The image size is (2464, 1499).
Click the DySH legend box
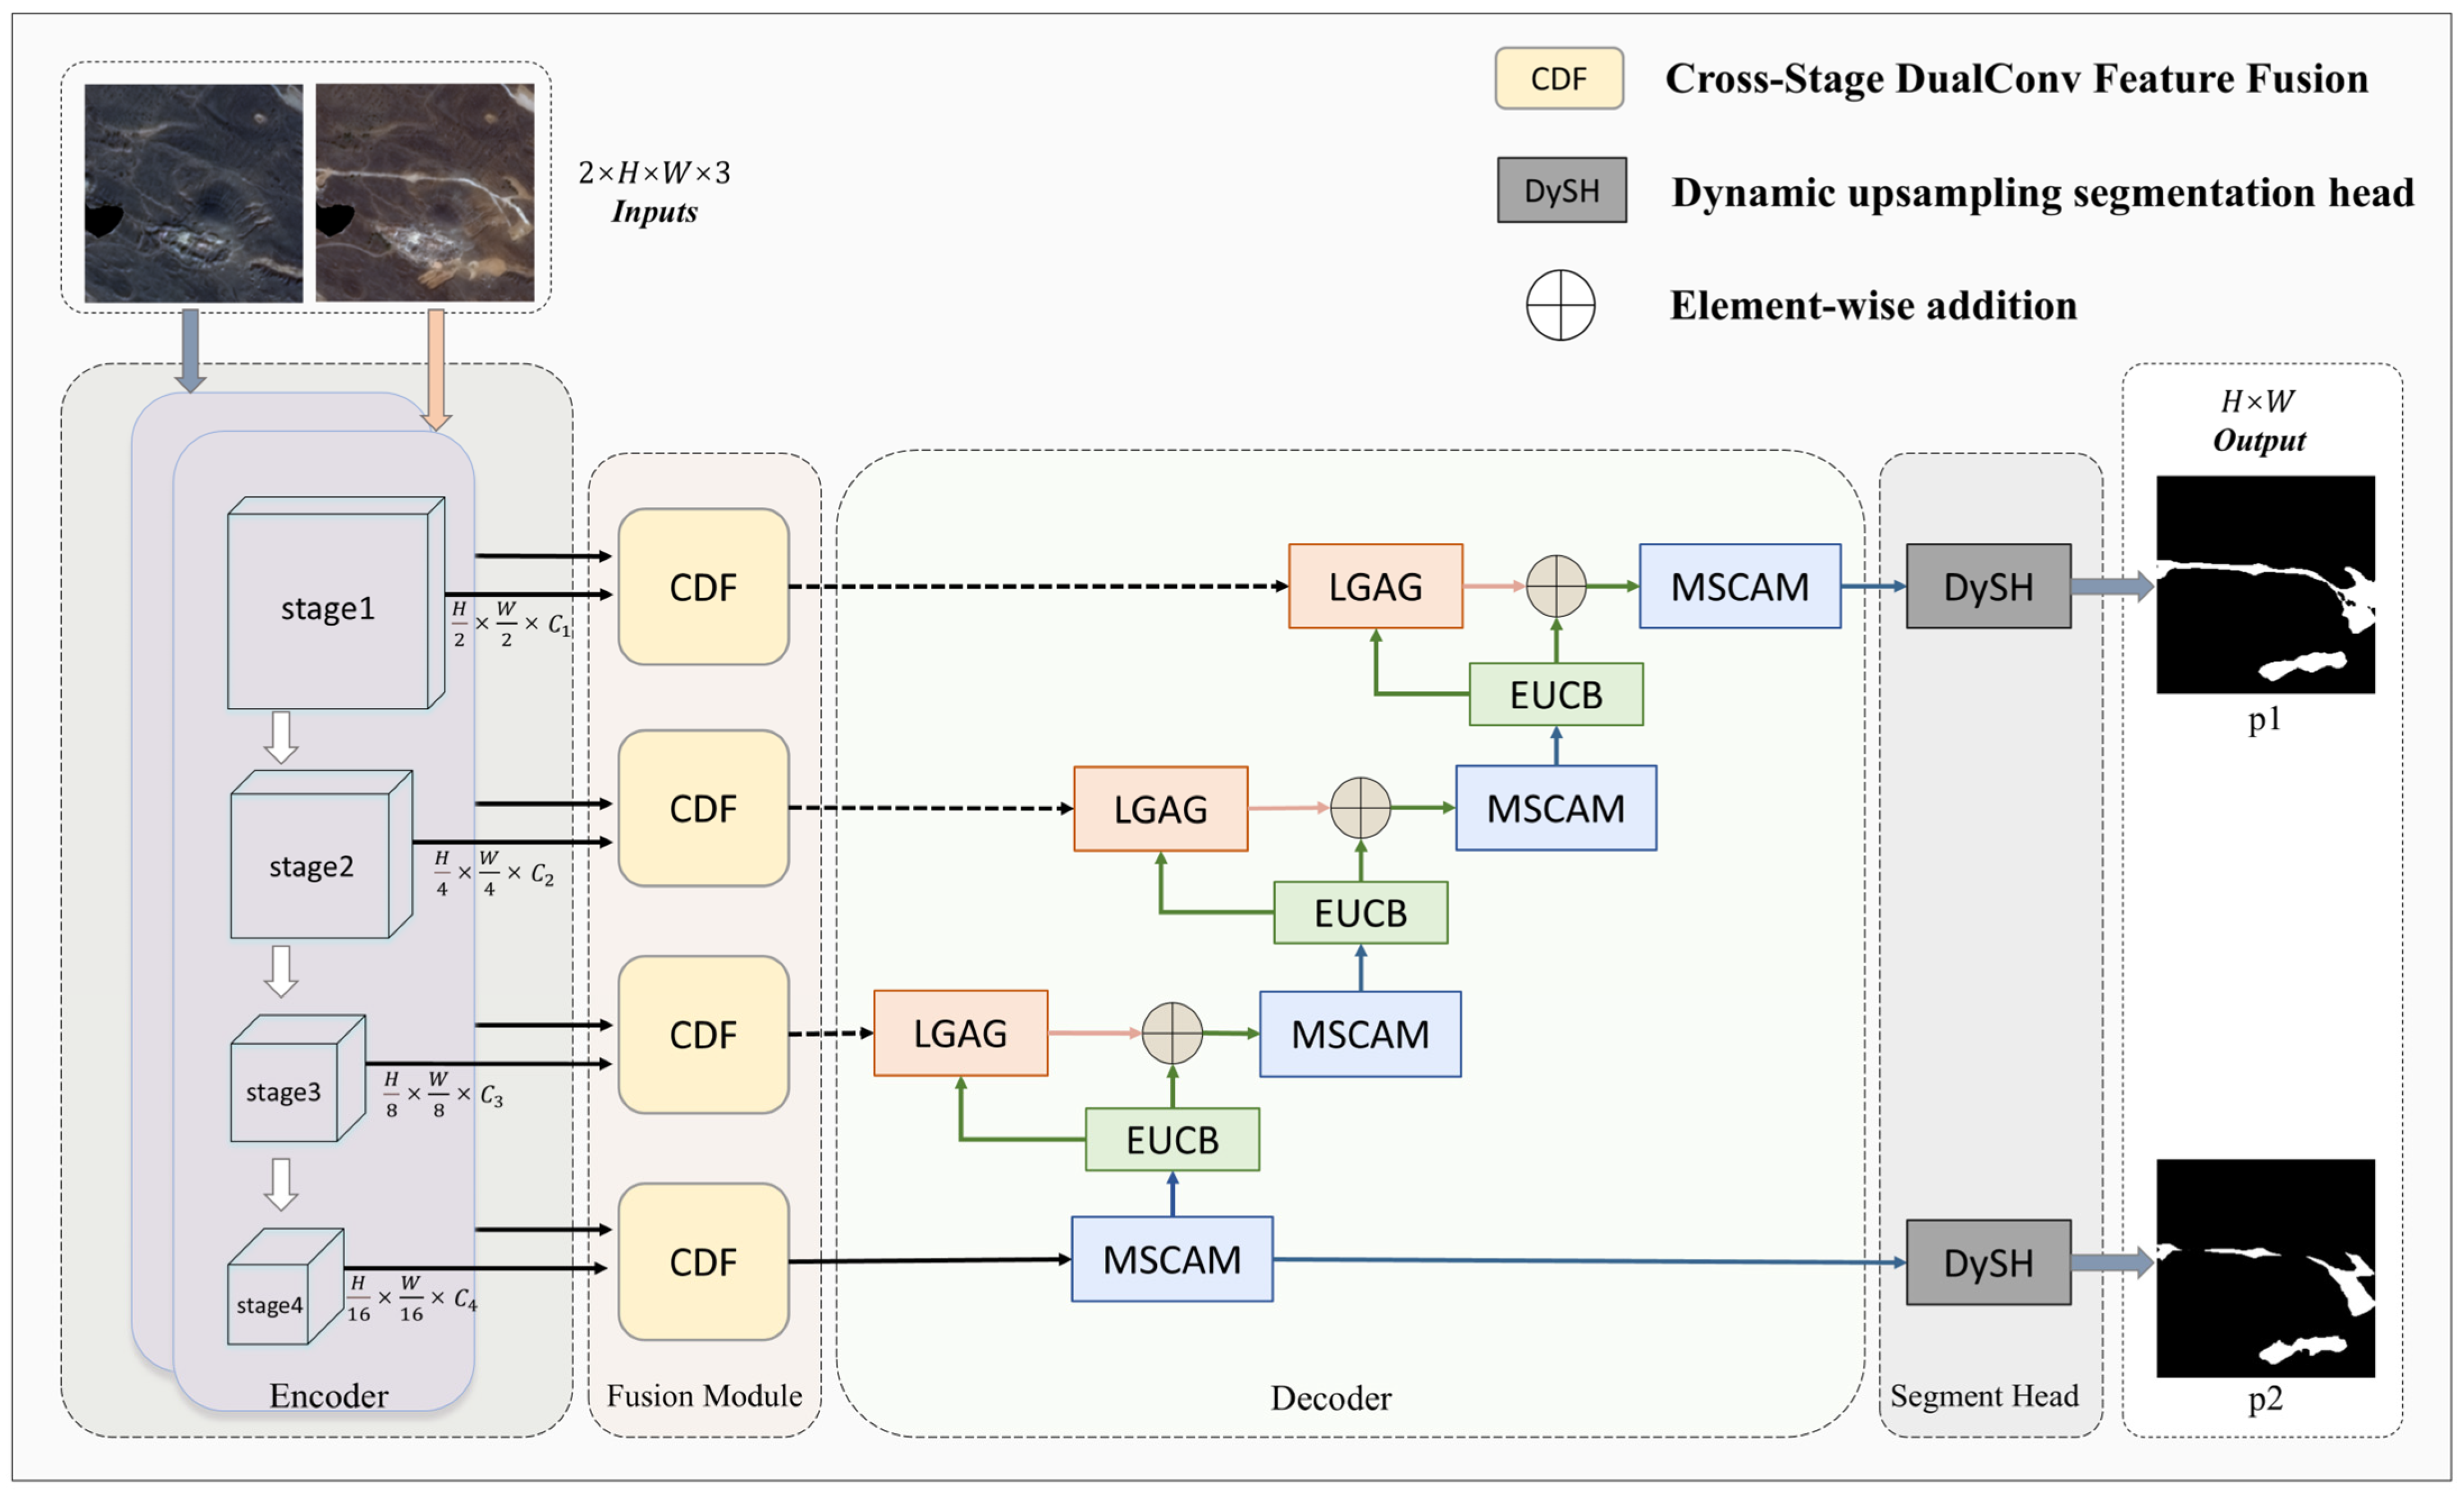coord(1561,190)
